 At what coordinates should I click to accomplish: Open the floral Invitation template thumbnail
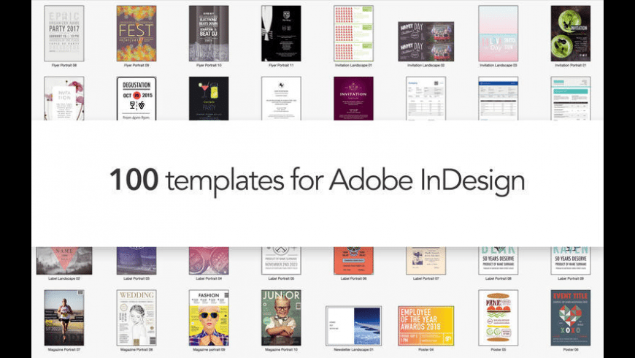pos(64,99)
